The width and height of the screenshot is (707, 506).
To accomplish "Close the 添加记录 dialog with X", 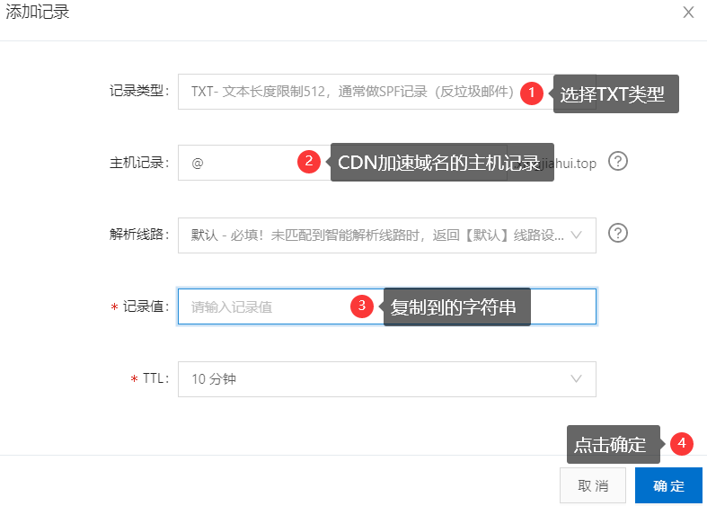I will click(688, 13).
